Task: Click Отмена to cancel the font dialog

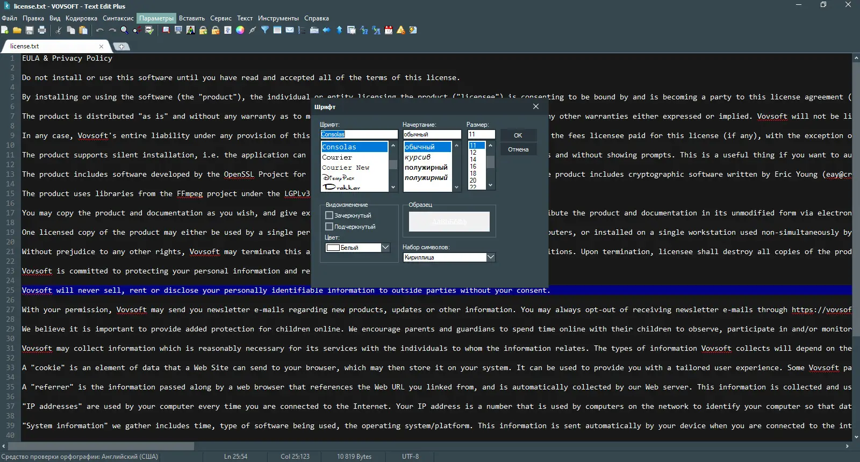Action: coord(518,149)
